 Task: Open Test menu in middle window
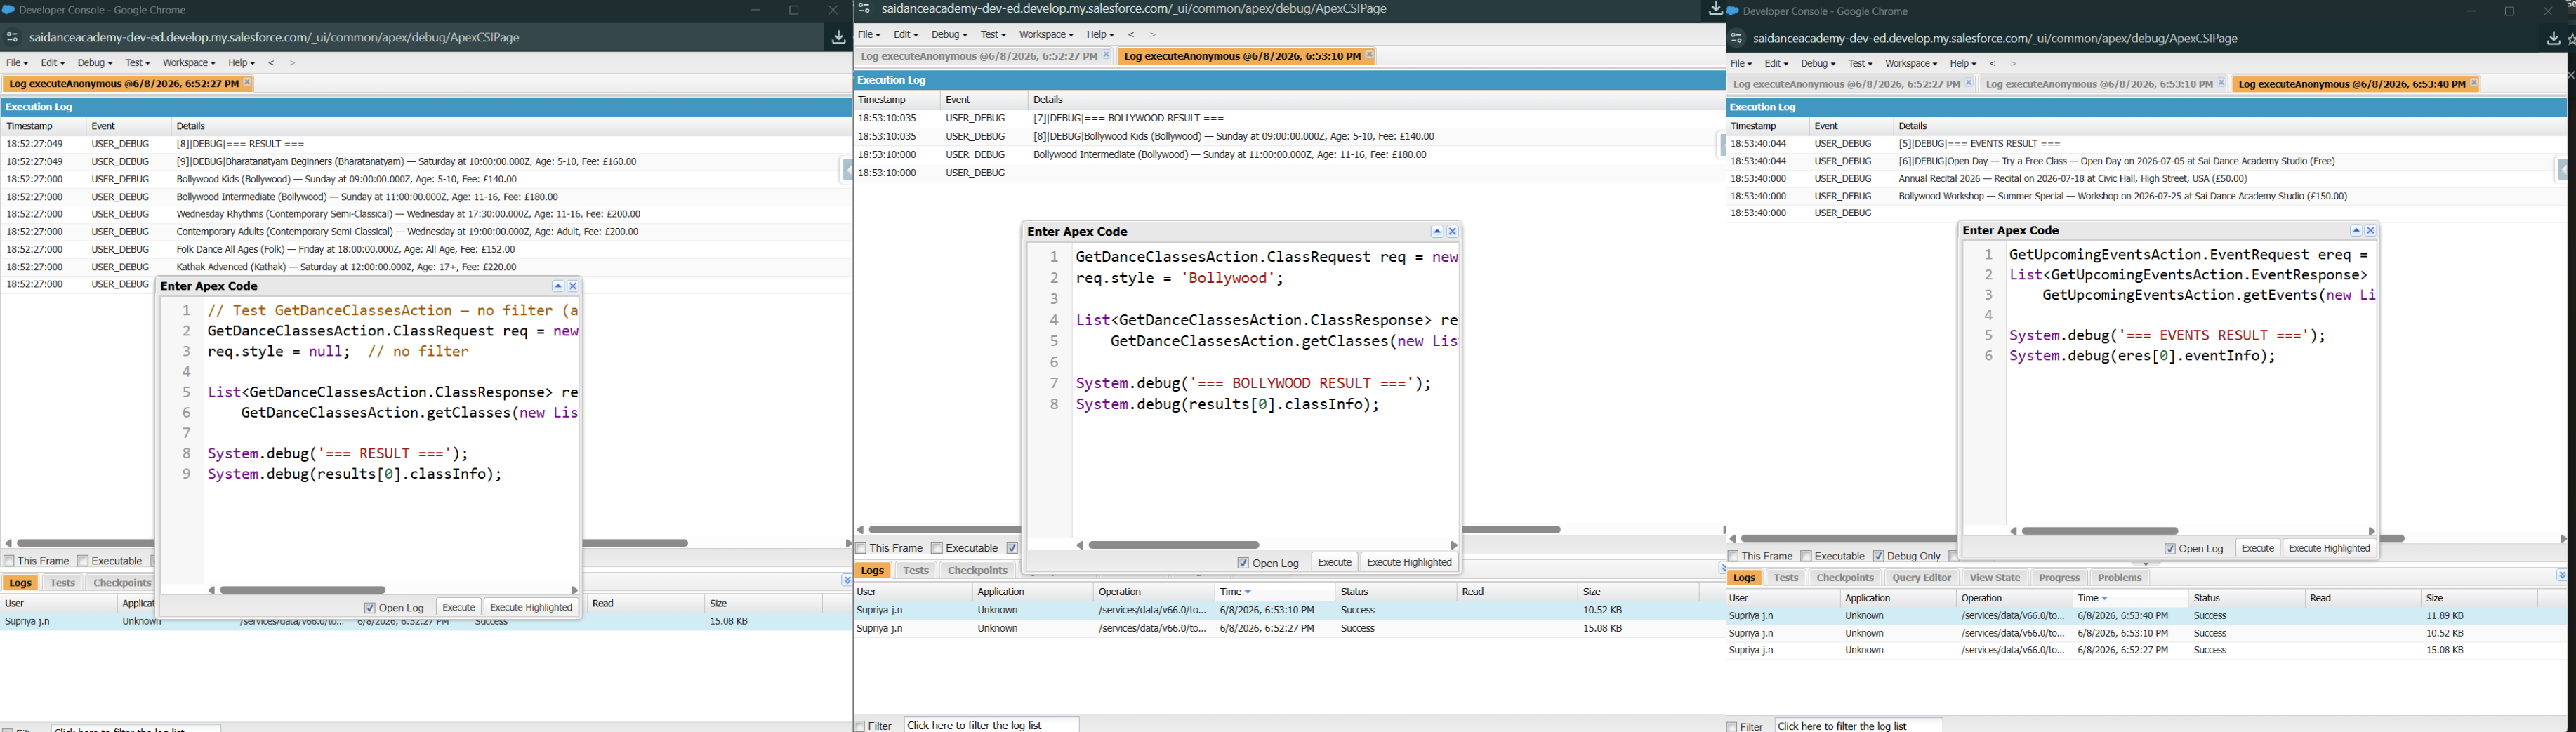click(x=993, y=35)
